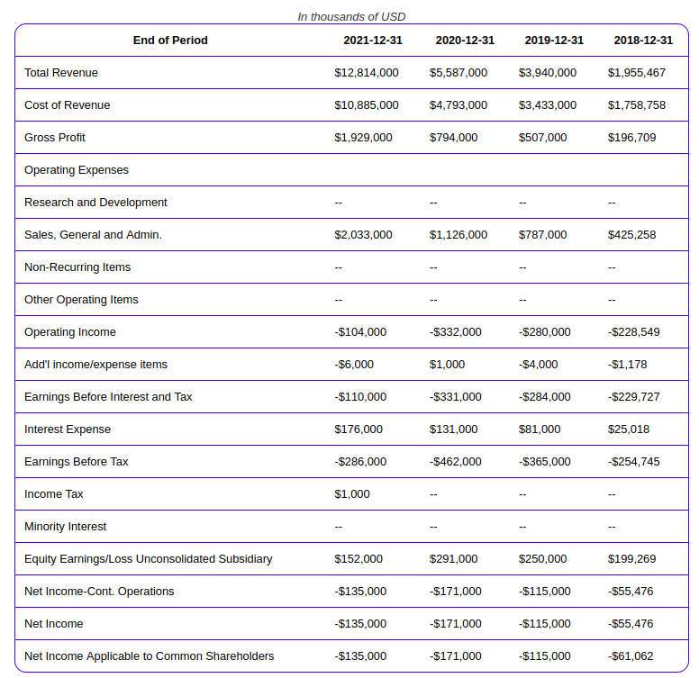Click the Research and Development label
699x678 pixels.
coord(95,203)
